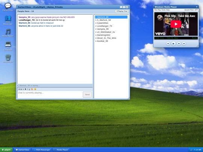
Task: Select Vampira_99 in the user list
Action: 111,29
